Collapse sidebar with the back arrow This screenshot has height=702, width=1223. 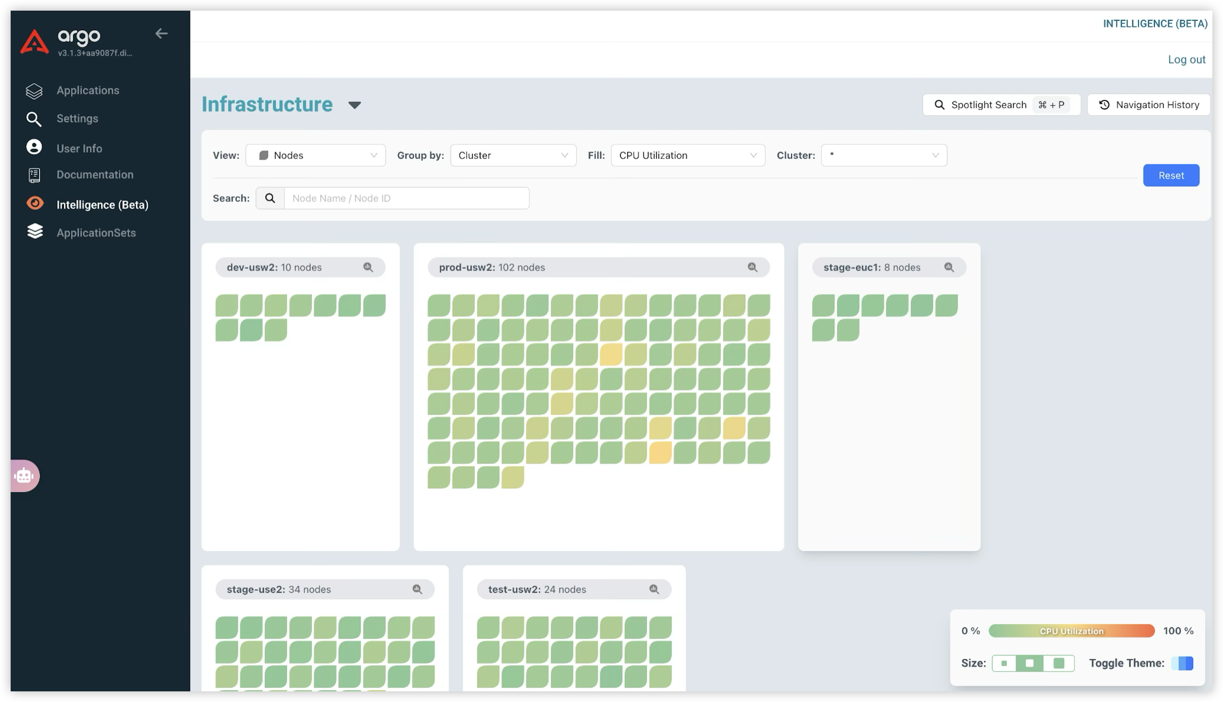pos(161,34)
